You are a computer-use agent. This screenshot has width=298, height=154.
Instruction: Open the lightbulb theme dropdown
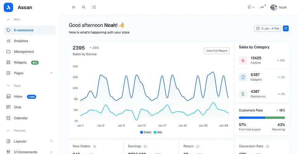(251, 7)
